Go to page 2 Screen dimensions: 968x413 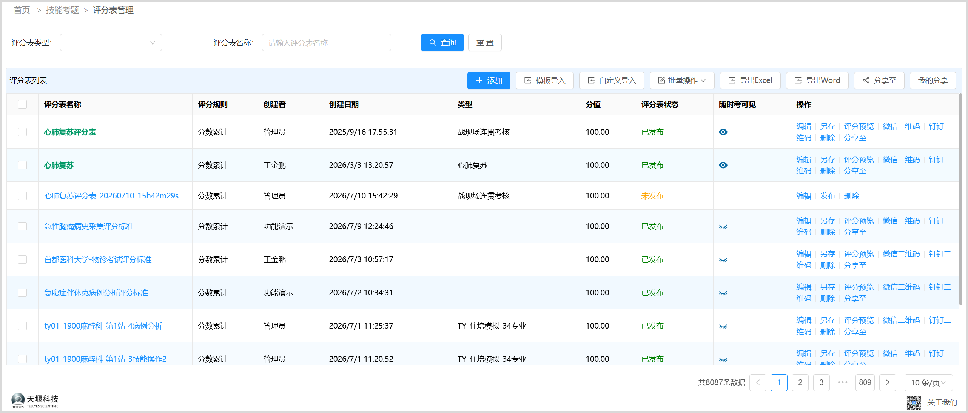point(800,382)
